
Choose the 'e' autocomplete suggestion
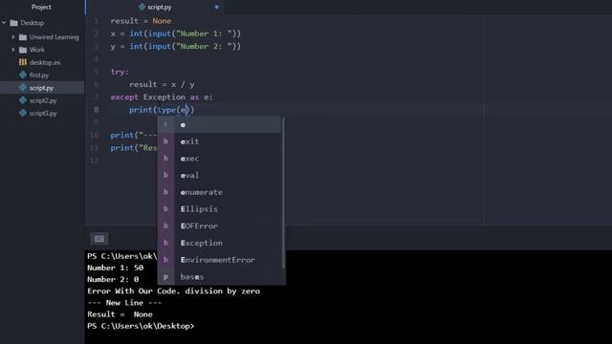tap(219, 125)
